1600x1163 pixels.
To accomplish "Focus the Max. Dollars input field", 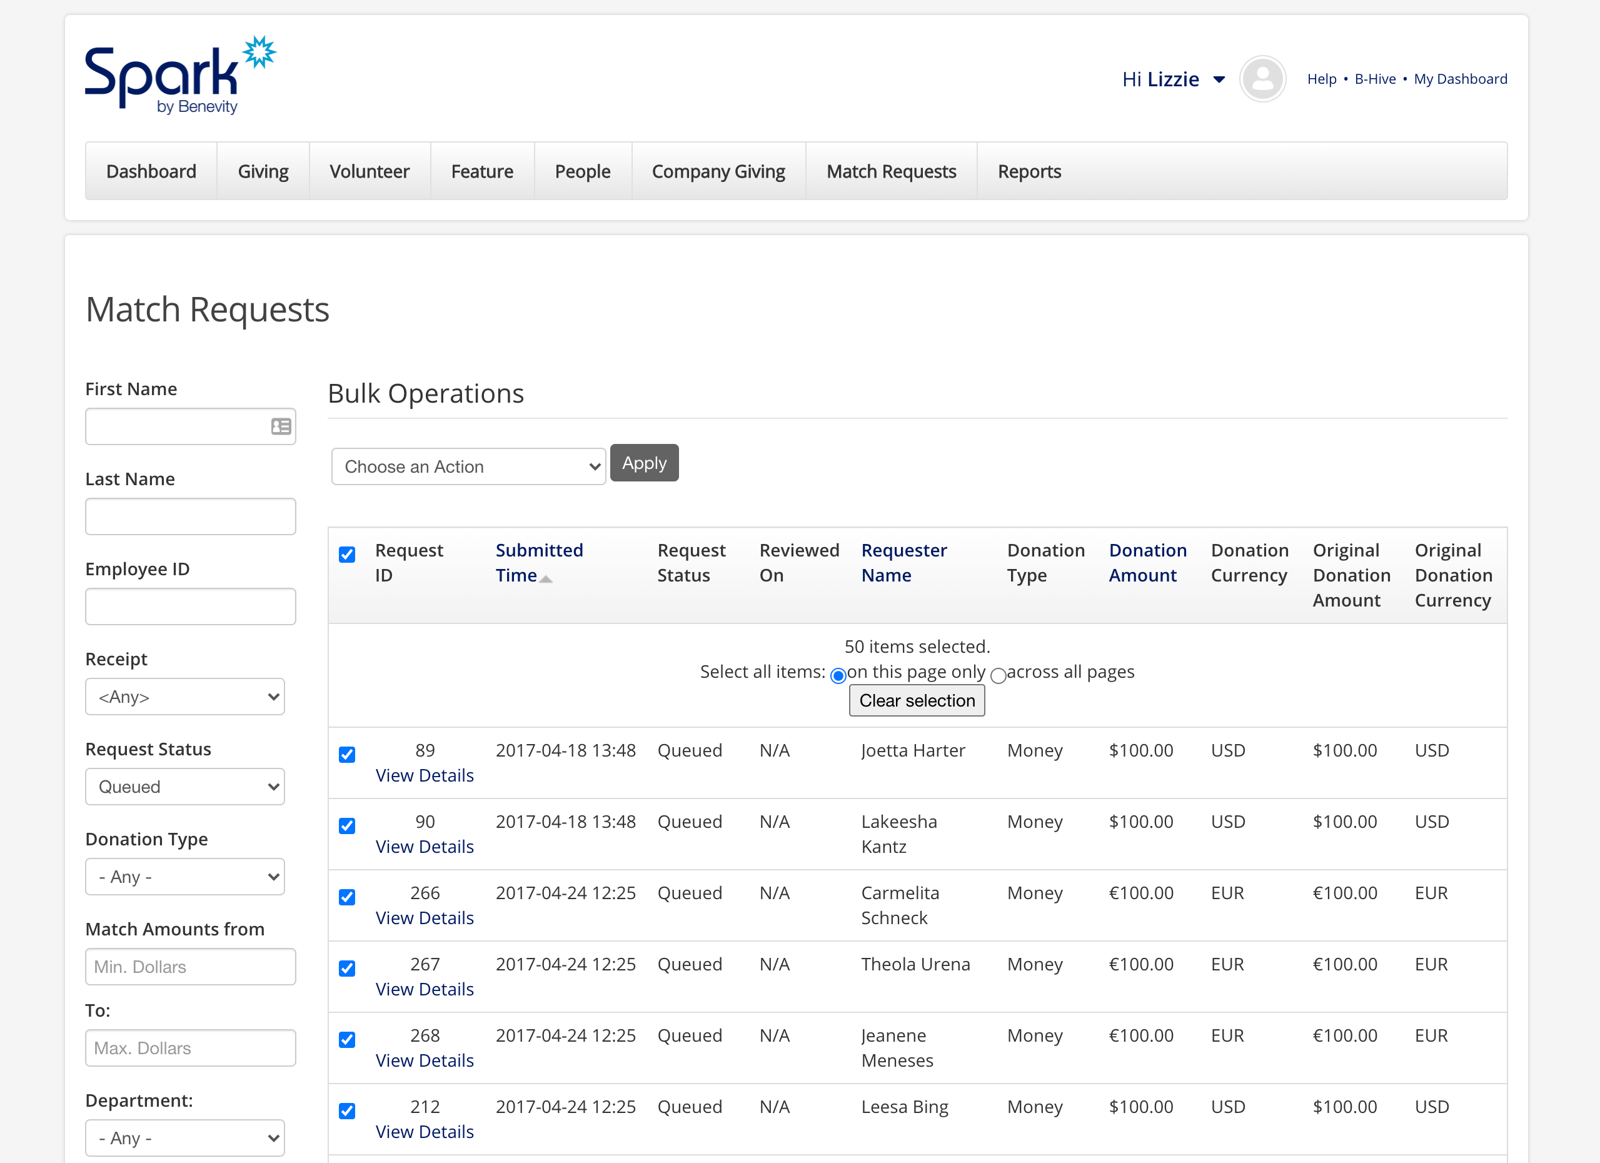I will click(191, 1047).
